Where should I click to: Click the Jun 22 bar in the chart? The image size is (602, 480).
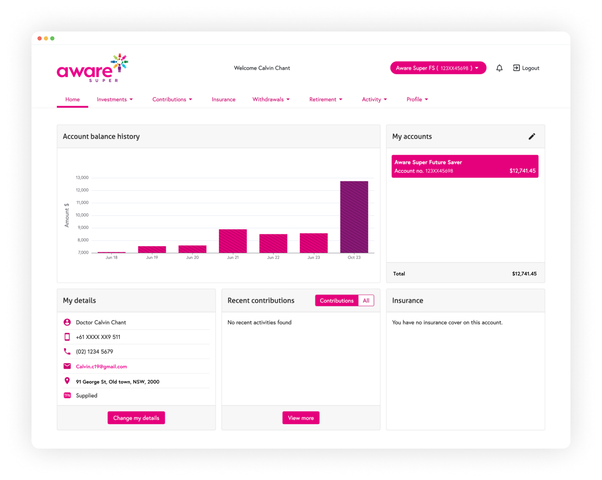click(x=273, y=243)
